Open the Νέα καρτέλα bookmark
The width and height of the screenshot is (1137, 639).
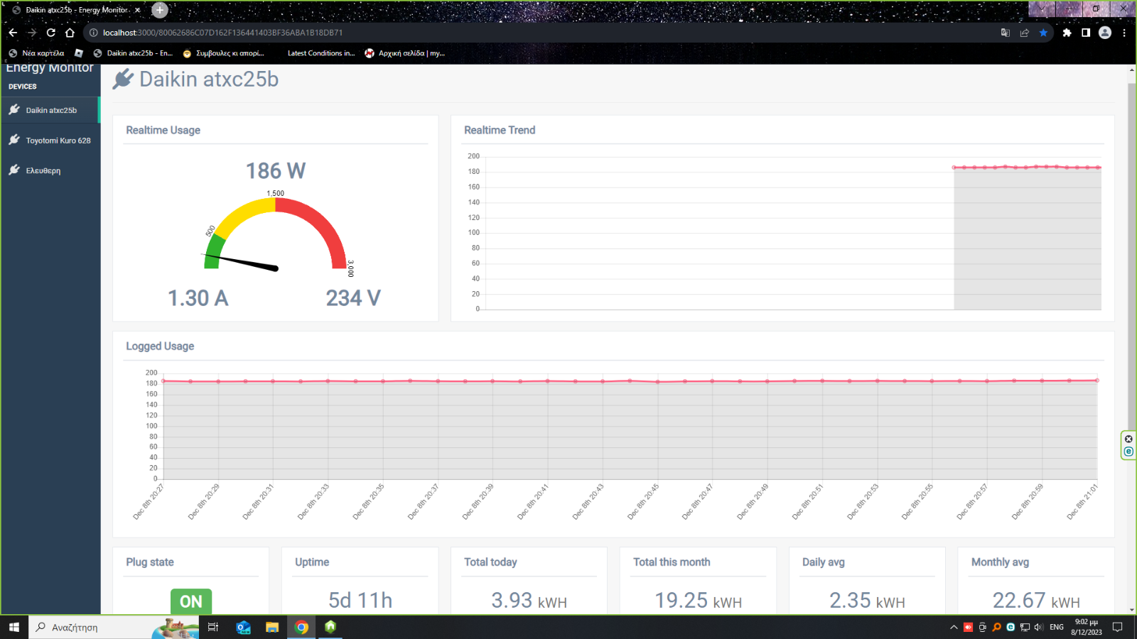click(37, 53)
